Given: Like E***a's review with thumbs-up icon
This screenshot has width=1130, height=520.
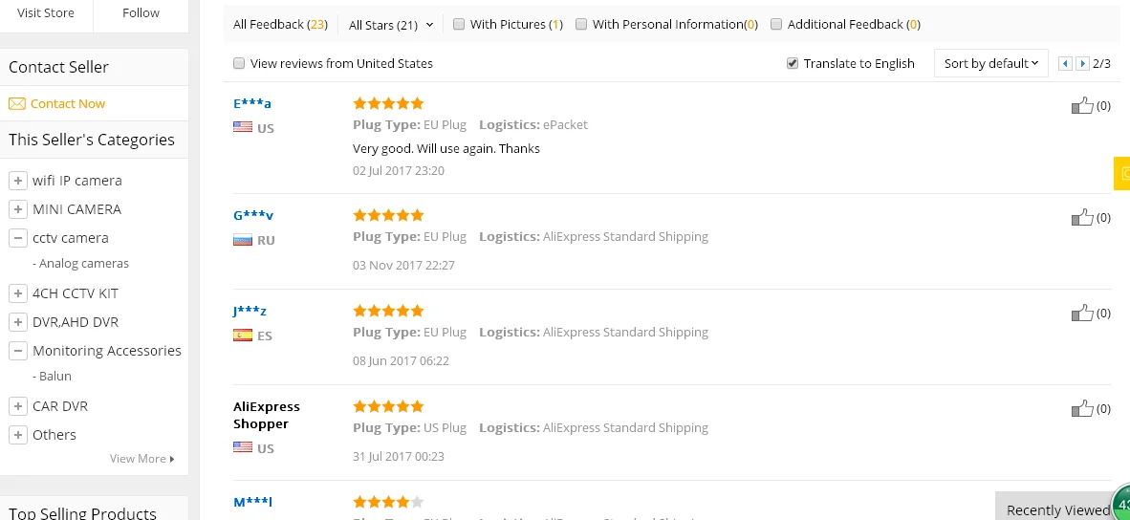Looking at the screenshot, I should pyautogui.click(x=1082, y=106).
